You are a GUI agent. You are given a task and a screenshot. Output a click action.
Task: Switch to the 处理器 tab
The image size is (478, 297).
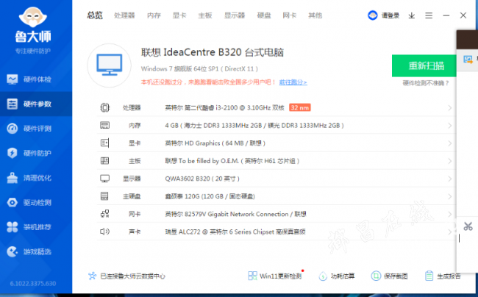(124, 15)
